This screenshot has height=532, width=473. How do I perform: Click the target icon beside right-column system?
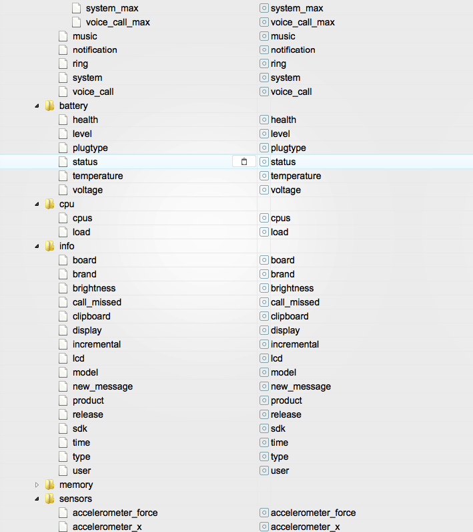click(x=264, y=78)
